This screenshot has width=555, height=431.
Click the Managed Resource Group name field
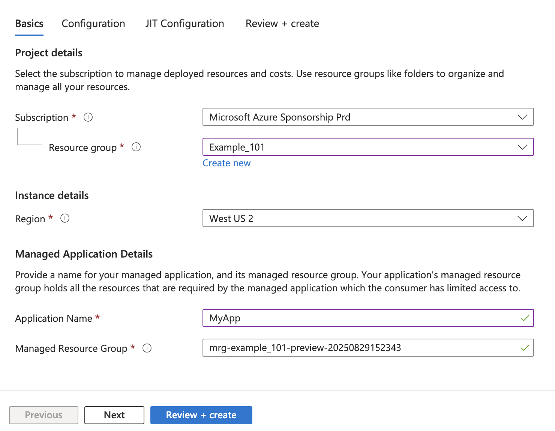point(368,348)
